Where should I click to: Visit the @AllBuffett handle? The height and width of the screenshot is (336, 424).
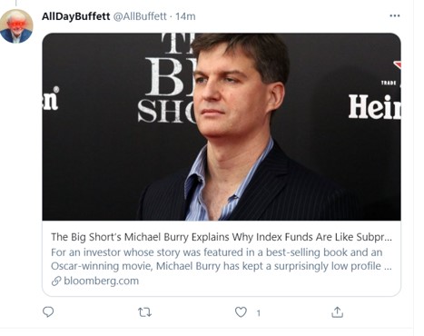(x=140, y=16)
